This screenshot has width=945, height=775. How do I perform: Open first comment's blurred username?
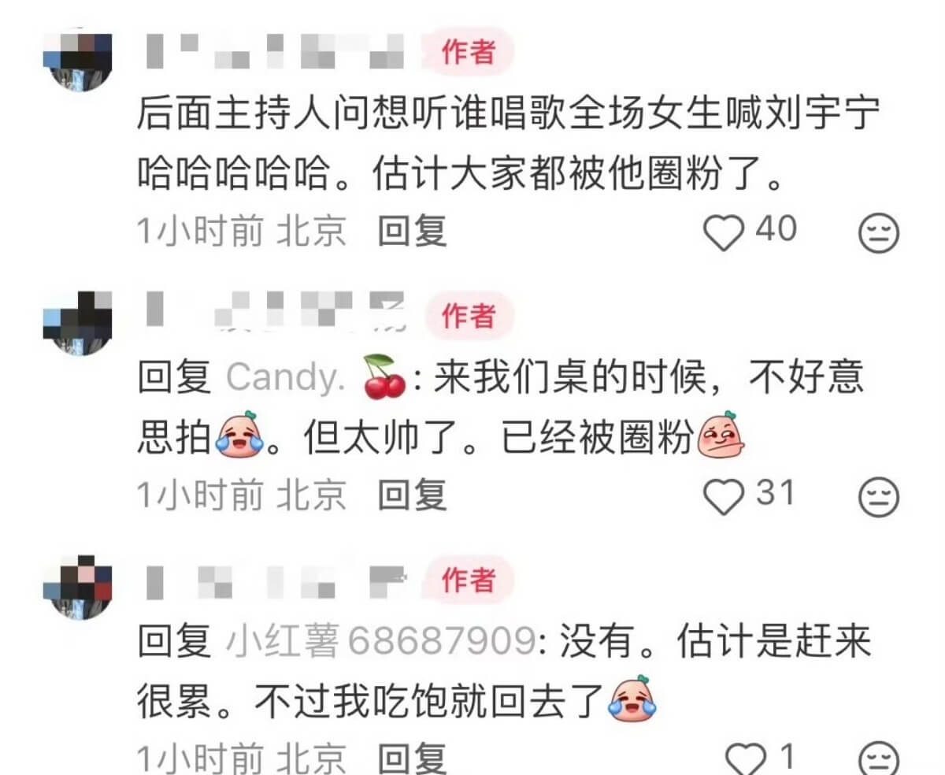click(275, 51)
